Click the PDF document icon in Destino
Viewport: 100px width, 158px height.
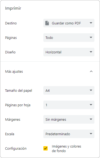pos(47,23)
